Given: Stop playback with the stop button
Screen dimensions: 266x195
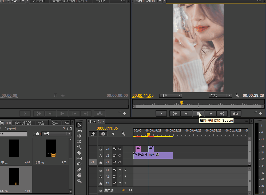Looking at the screenshot, I should coord(198,113).
